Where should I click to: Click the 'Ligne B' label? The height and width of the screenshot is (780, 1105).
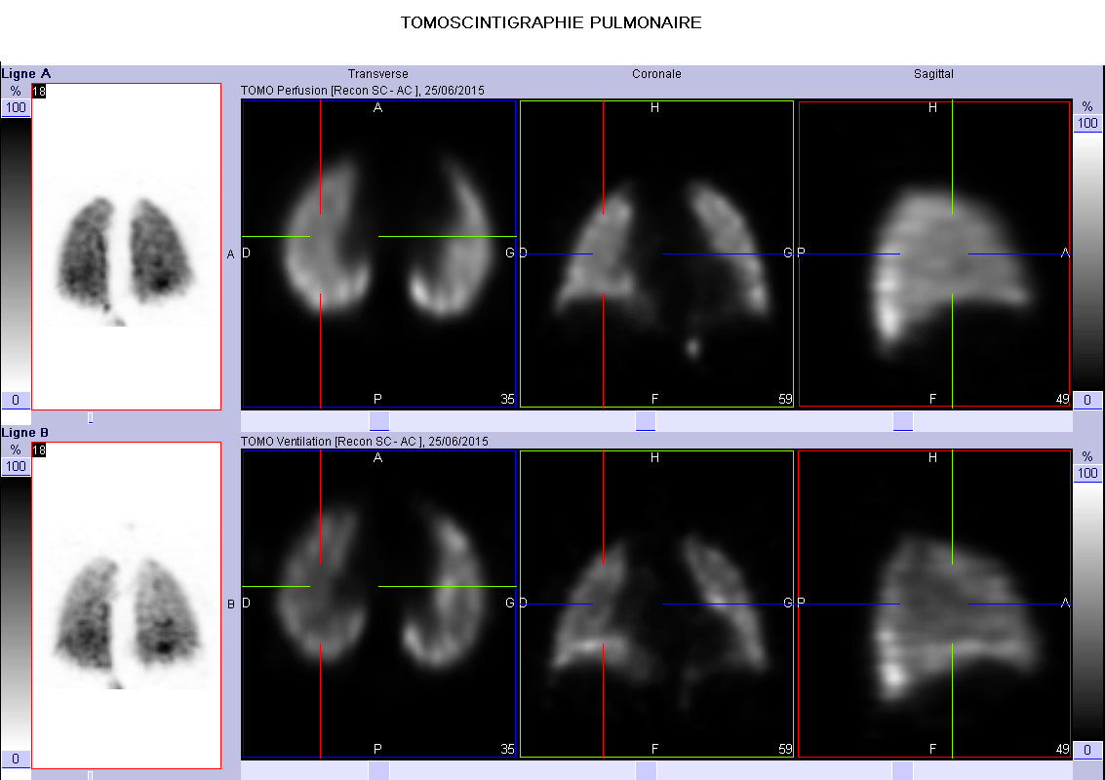(x=25, y=433)
